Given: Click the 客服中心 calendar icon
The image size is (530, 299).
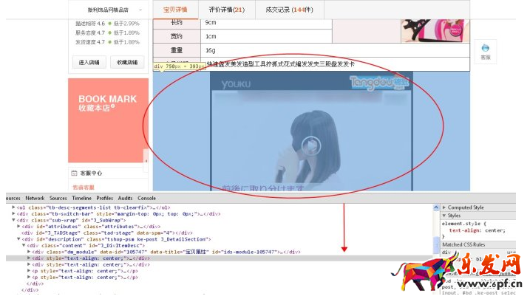Looking at the screenshot, I should click(75, 173).
